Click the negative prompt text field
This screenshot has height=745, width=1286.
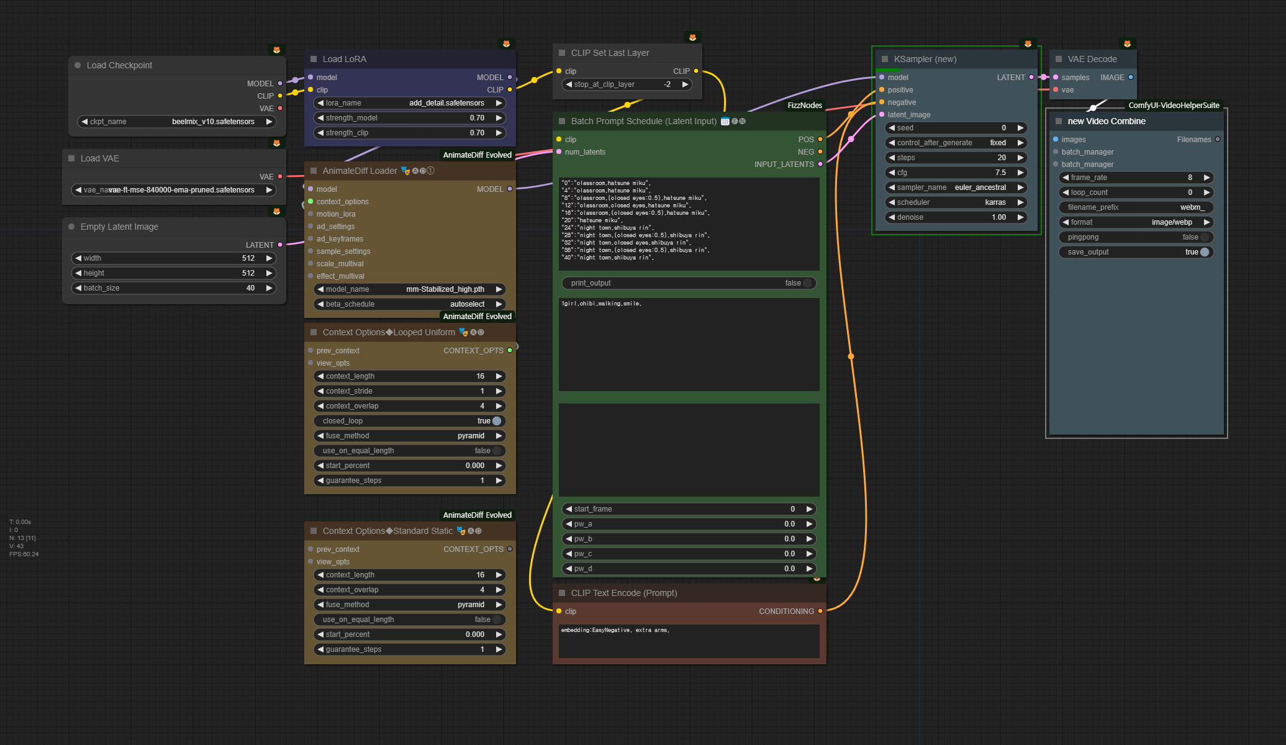pos(689,641)
